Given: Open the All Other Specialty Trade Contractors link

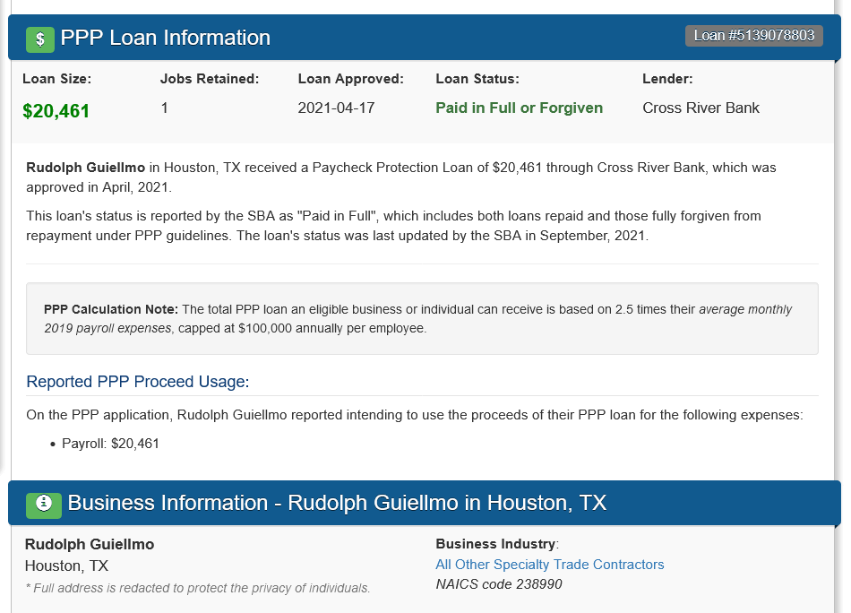Looking at the screenshot, I should coord(549,565).
